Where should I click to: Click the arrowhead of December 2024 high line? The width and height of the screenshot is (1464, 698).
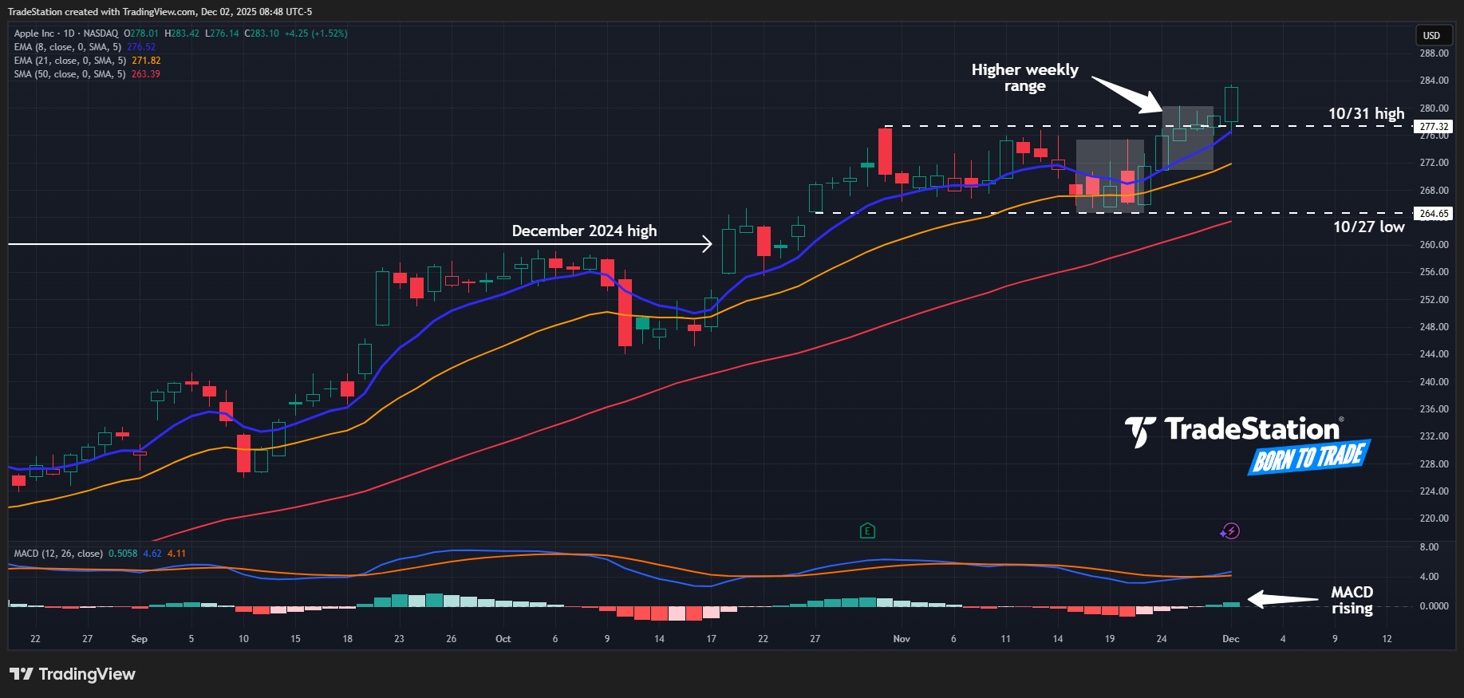pyautogui.click(x=707, y=244)
